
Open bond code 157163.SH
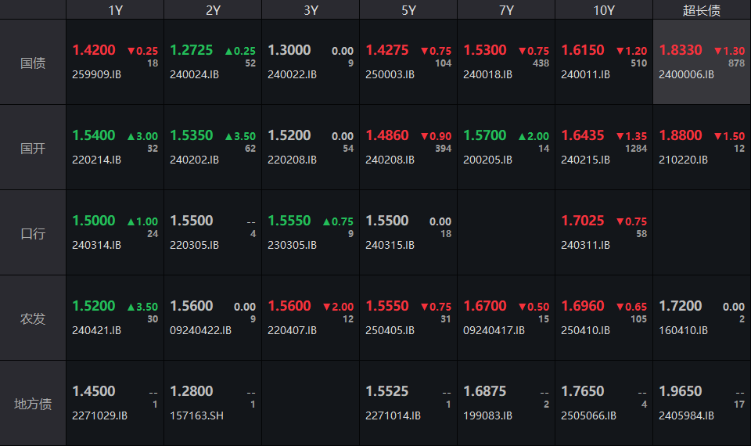pos(196,415)
